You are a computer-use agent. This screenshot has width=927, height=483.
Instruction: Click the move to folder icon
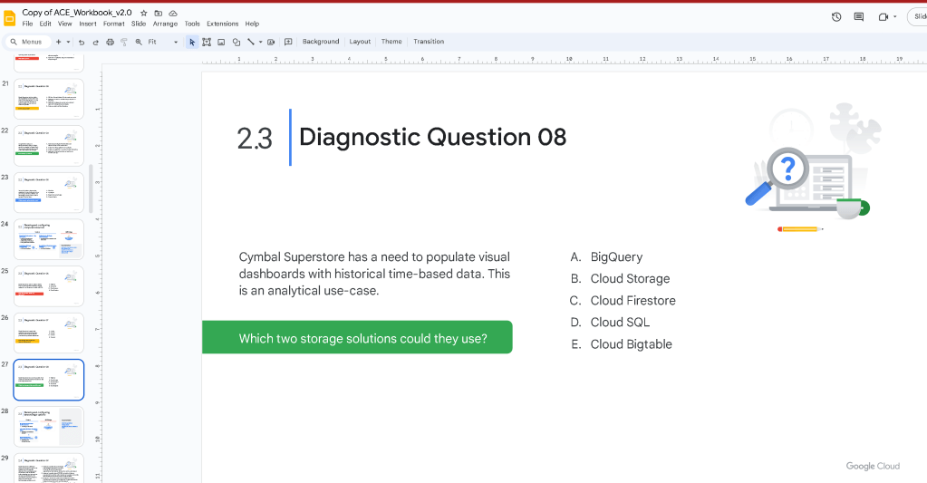click(x=159, y=13)
